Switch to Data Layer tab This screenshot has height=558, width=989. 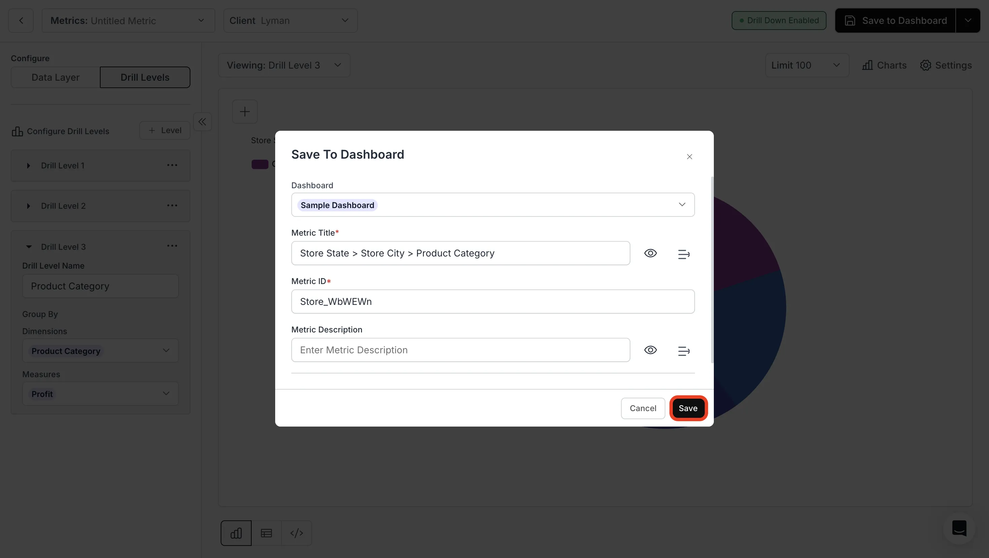(x=56, y=78)
